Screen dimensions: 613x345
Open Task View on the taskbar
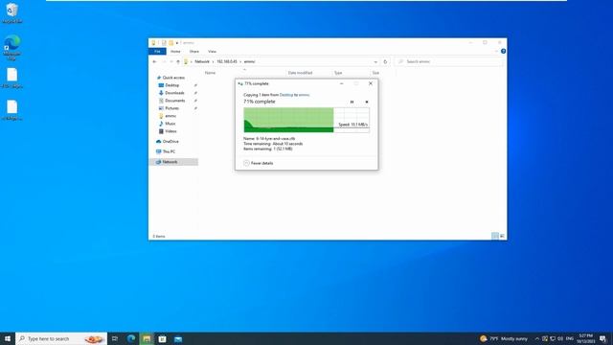point(115,338)
